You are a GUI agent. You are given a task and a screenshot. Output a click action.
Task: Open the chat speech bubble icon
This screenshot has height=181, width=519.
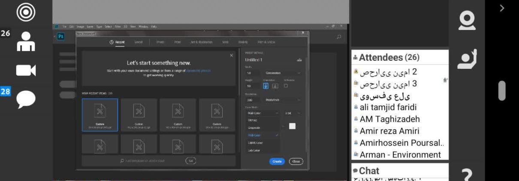pyautogui.click(x=26, y=100)
